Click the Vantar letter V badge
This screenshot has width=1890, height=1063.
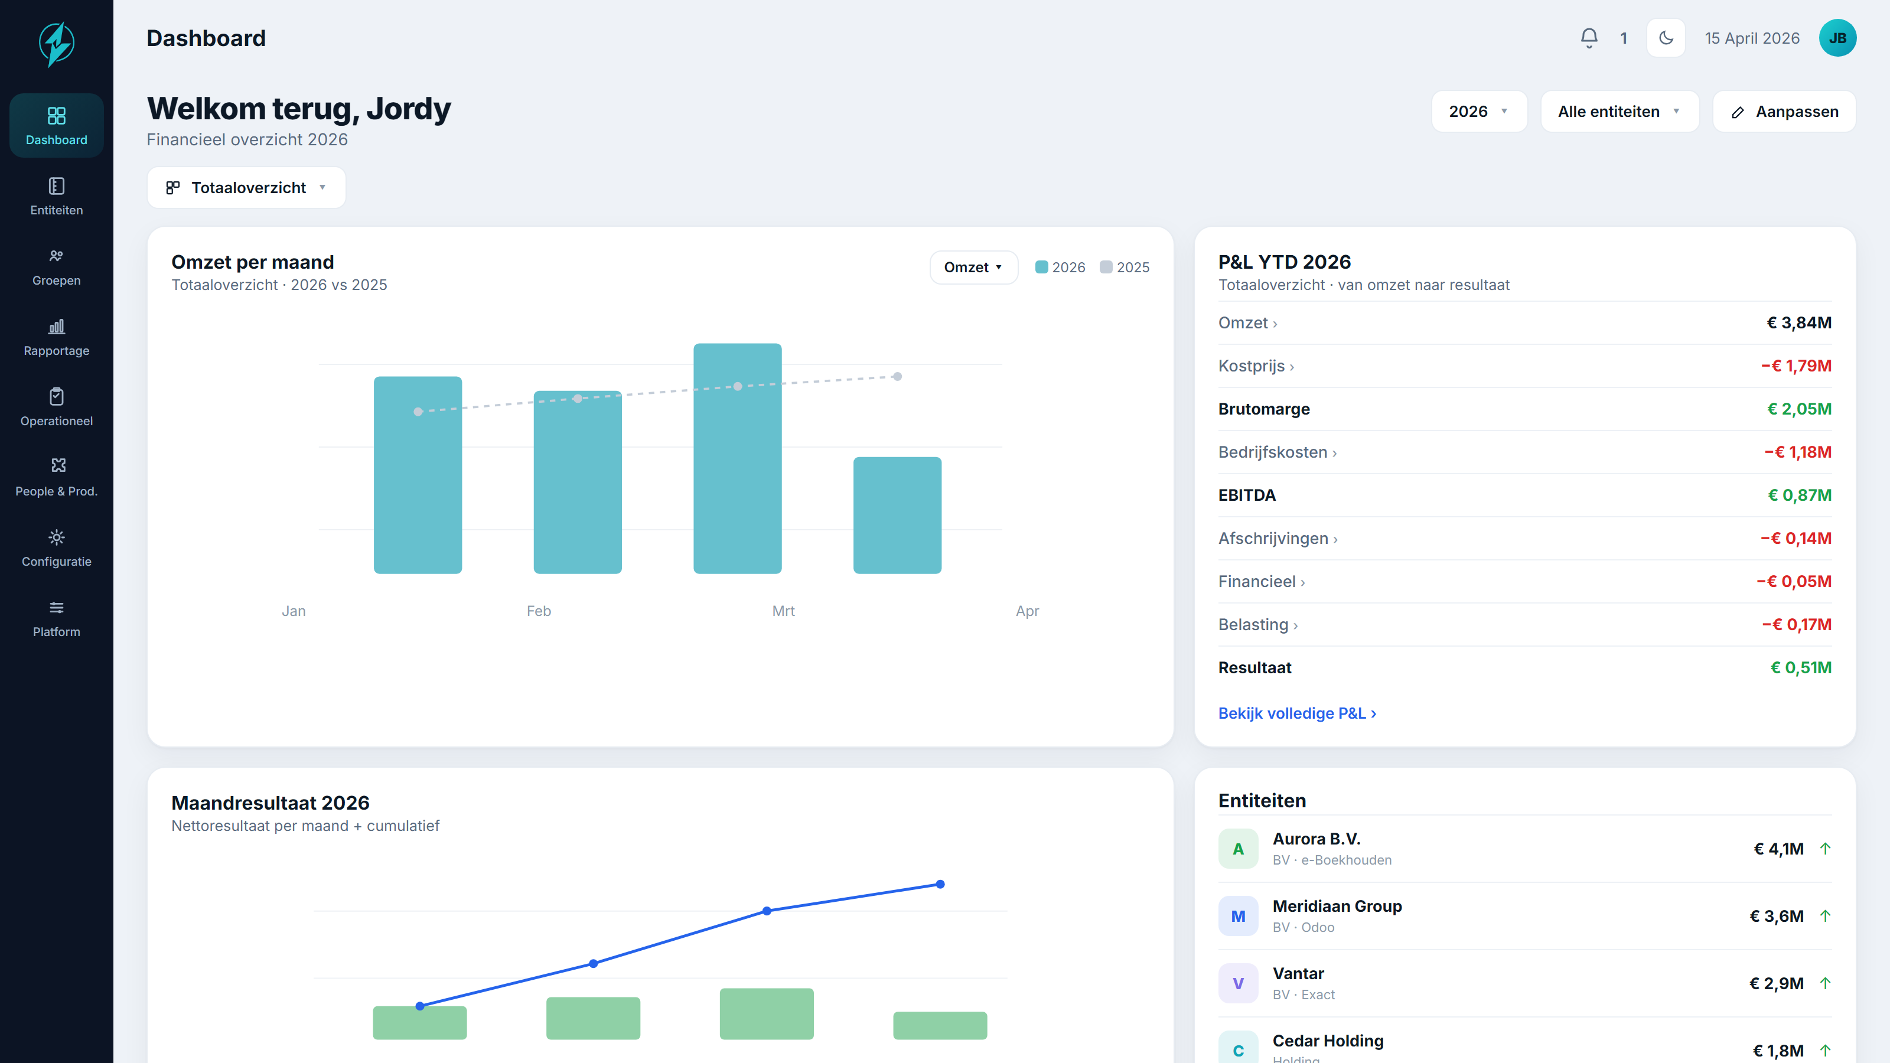pyautogui.click(x=1239, y=984)
